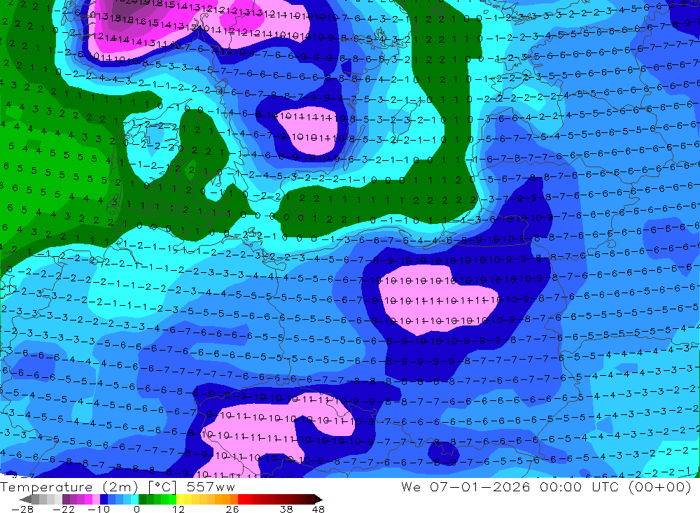Click the "We 07-01-2026 00:00 UTC (00+00)" timestamp
The height and width of the screenshot is (513, 700).
coord(546,486)
